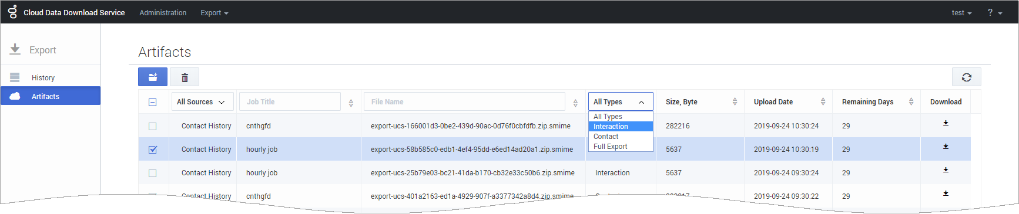This screenshot has width=1019, height=214.
Task: Choose All Types option in list
Action: click(x=621, y=117)
